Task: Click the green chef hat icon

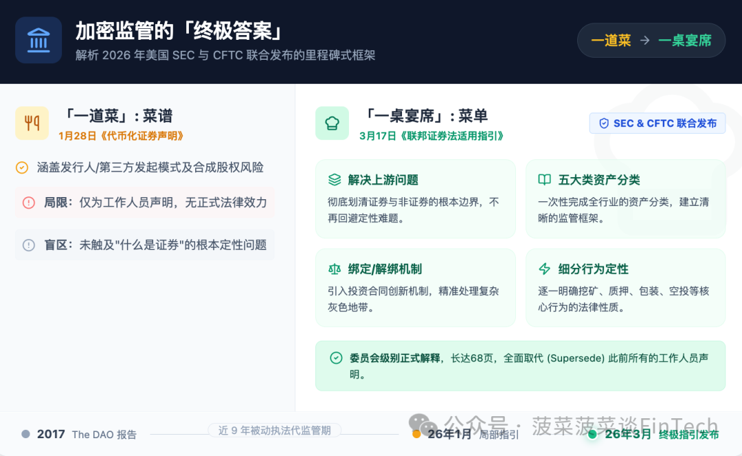Action: click(x=332, y=123)
